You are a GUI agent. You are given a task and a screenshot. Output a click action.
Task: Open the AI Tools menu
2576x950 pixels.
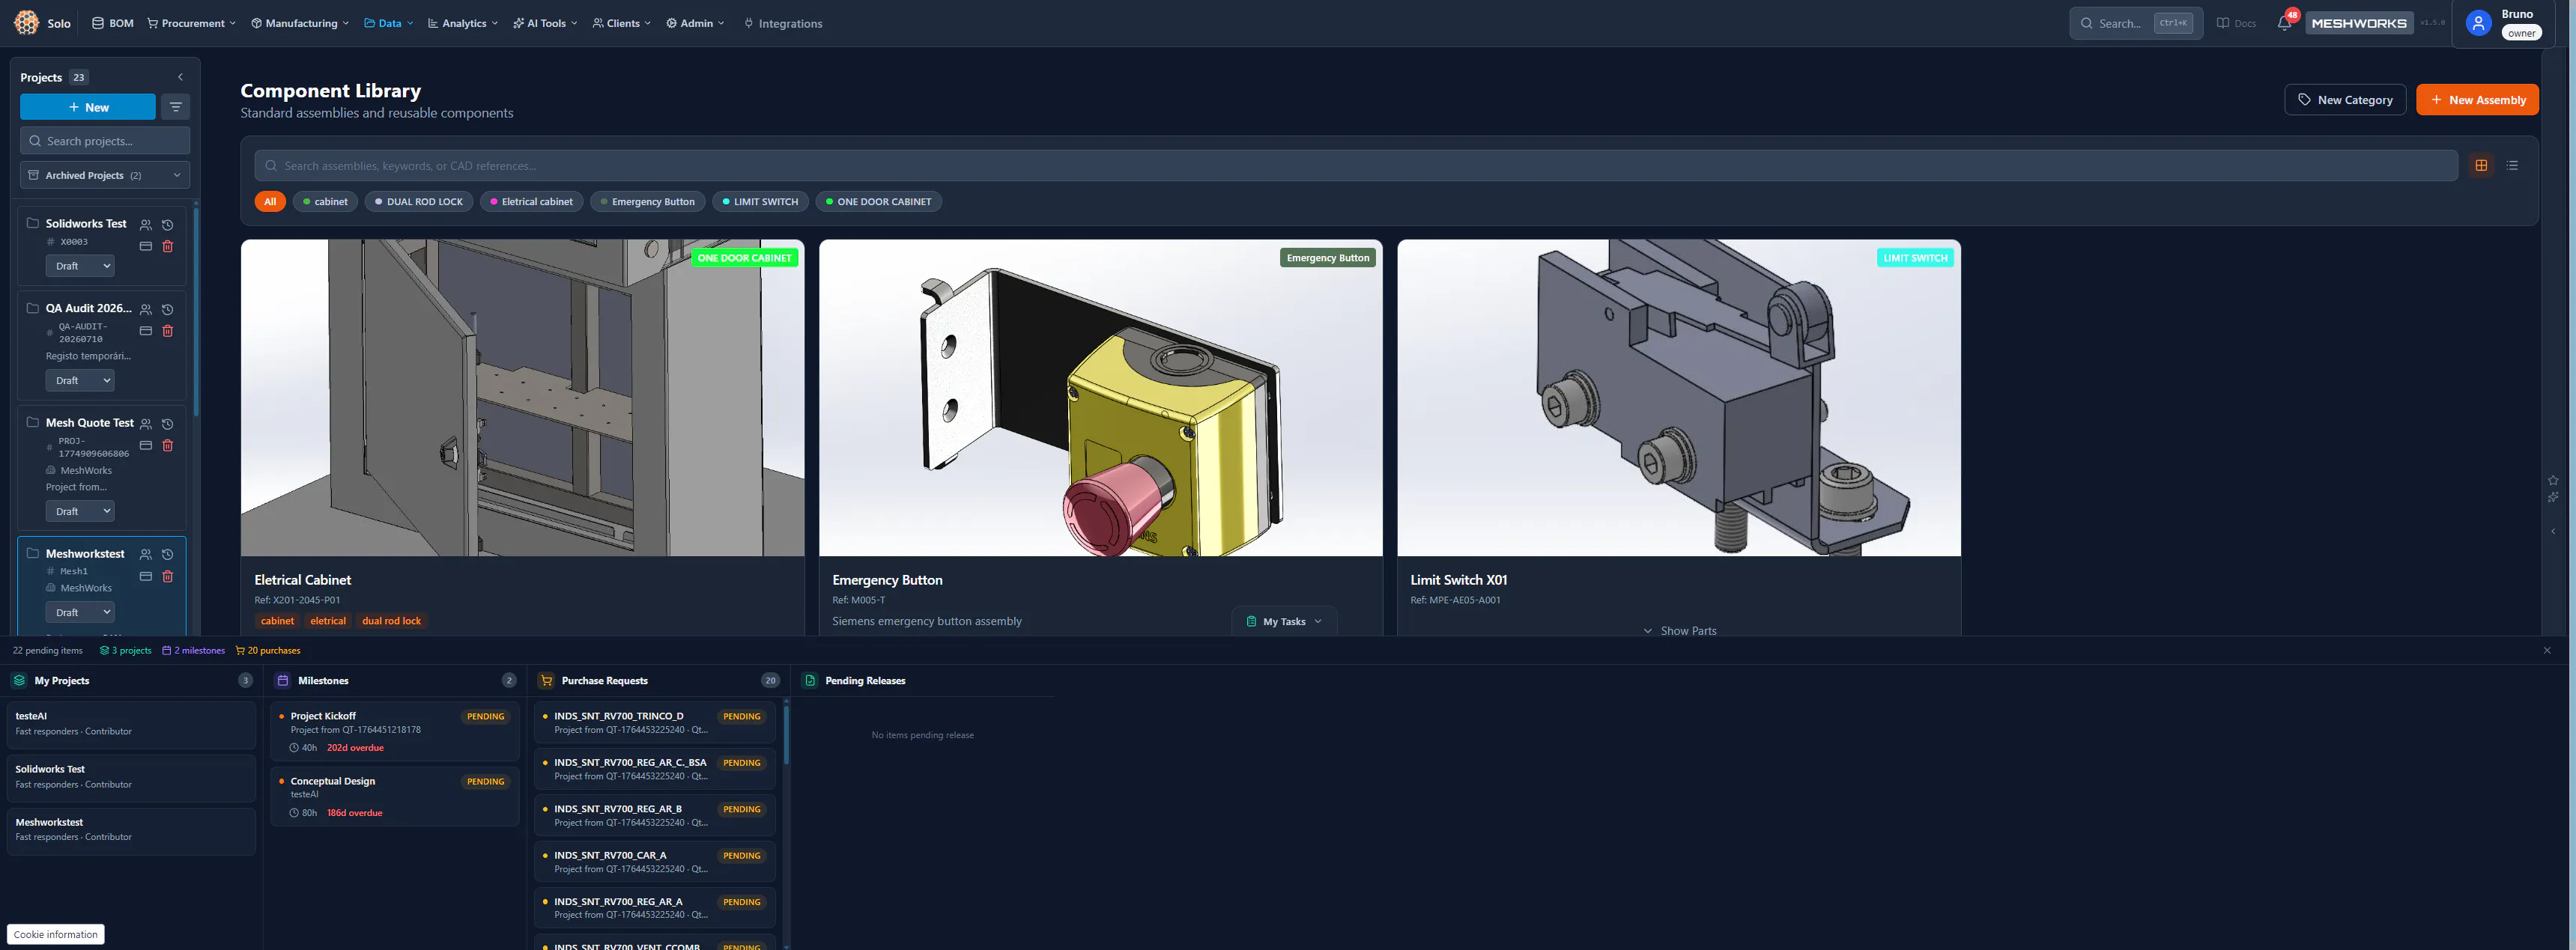point(545,23)
